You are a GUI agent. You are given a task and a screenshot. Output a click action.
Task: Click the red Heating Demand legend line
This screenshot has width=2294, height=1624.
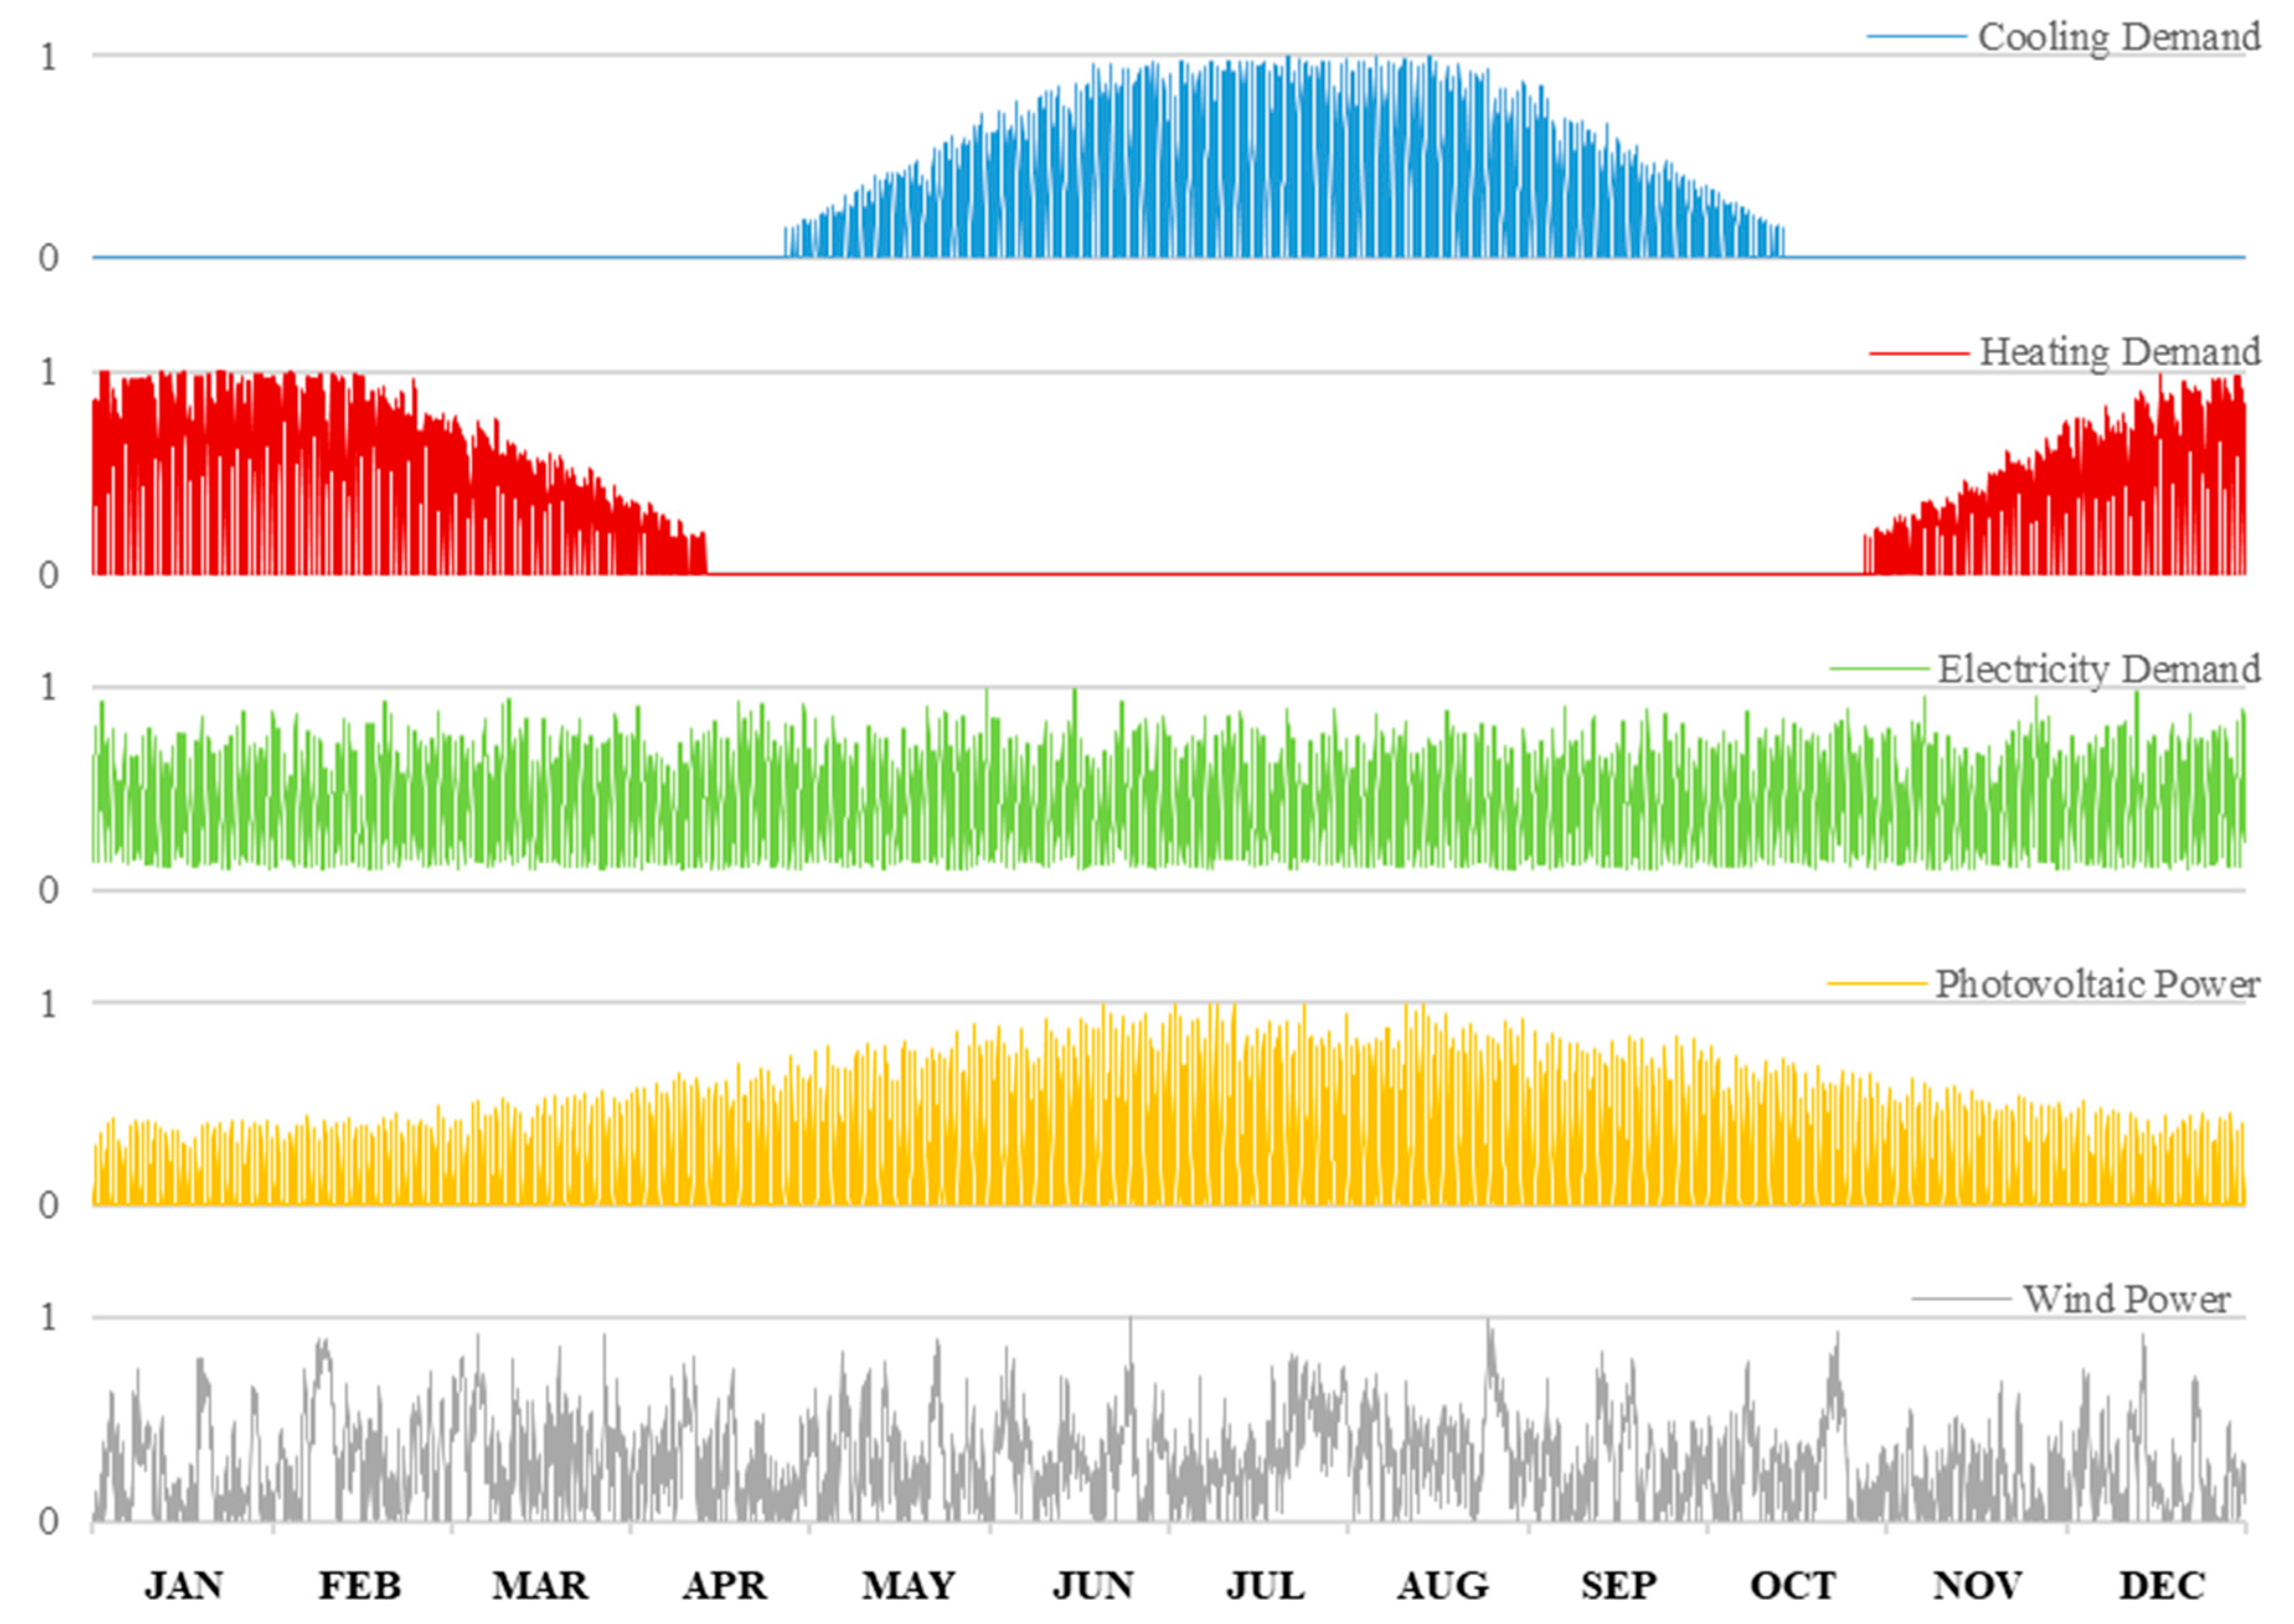(1918, 353)
